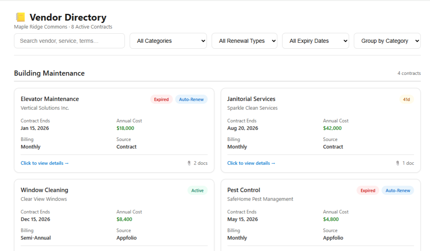The image size is (430, 251).
Task: Open the Window Cleaning card title
Action: [x=44, y=190]
